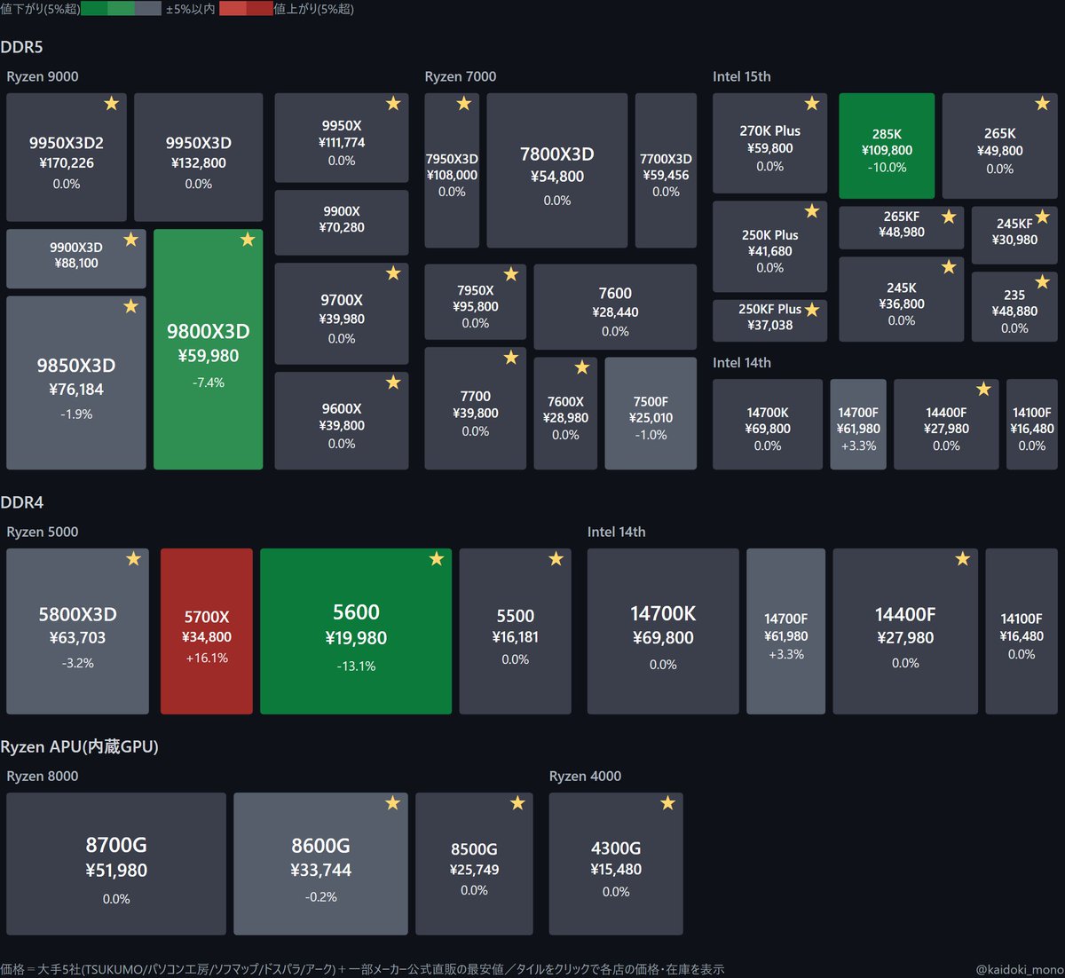Screen dimensions: 1065x978
Task: Click the star on the 5500 tile
Action: click(x=556, y=559)
